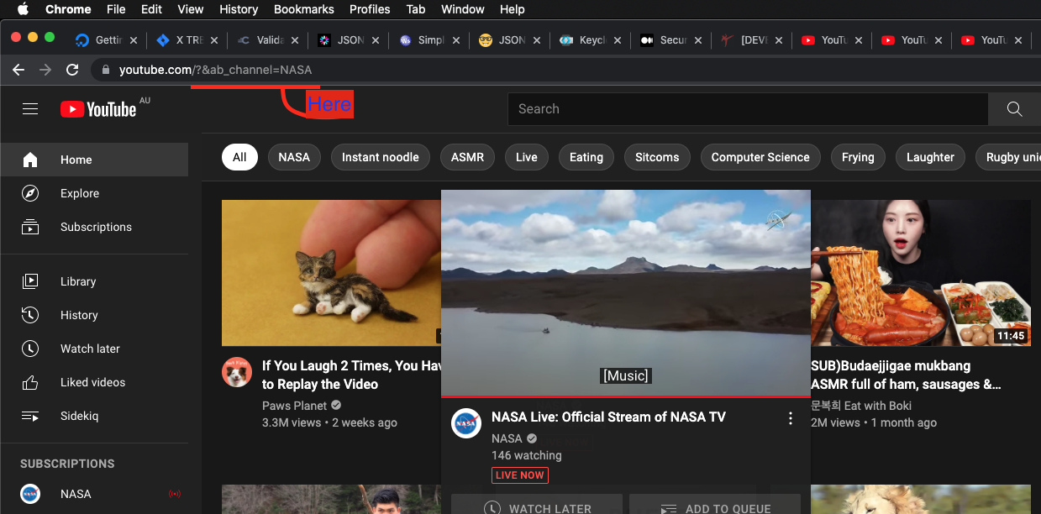Click the lock icon in address bar
This screenshot has width=1041, height=514.
click(105, 70)
